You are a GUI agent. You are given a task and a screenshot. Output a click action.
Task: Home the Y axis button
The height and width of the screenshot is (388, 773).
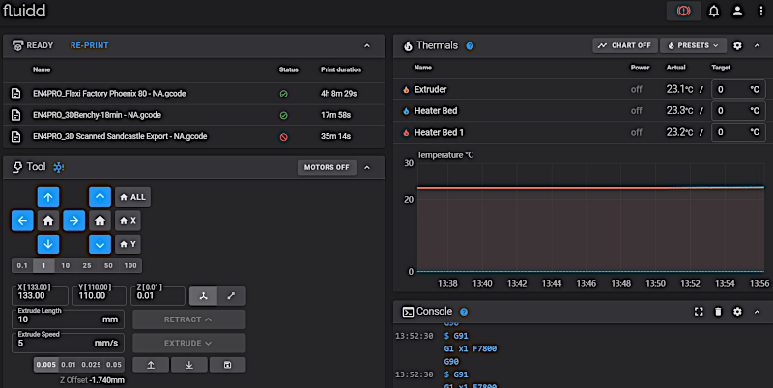(129, 244)
